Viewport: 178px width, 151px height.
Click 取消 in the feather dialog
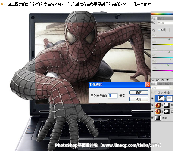(139, 99)
